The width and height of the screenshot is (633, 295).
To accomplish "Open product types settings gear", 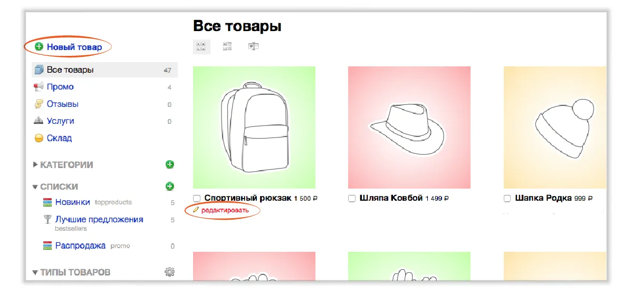I will [169, 272].
